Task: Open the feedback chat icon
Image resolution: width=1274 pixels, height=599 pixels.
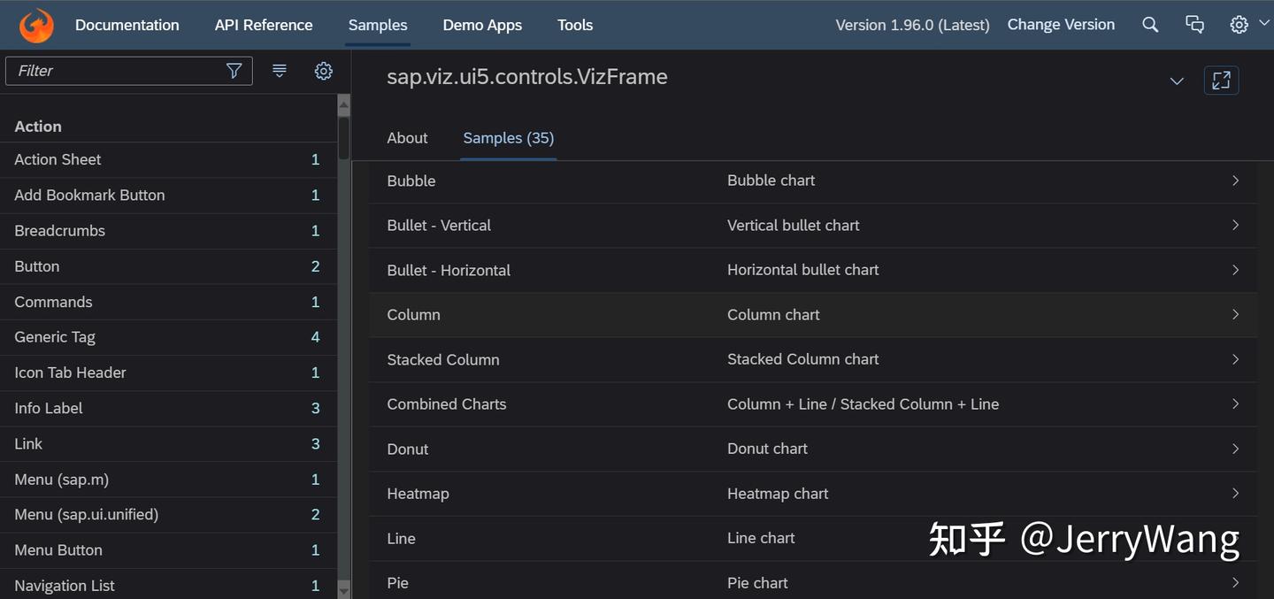Action: click(x=1194, y=25)
